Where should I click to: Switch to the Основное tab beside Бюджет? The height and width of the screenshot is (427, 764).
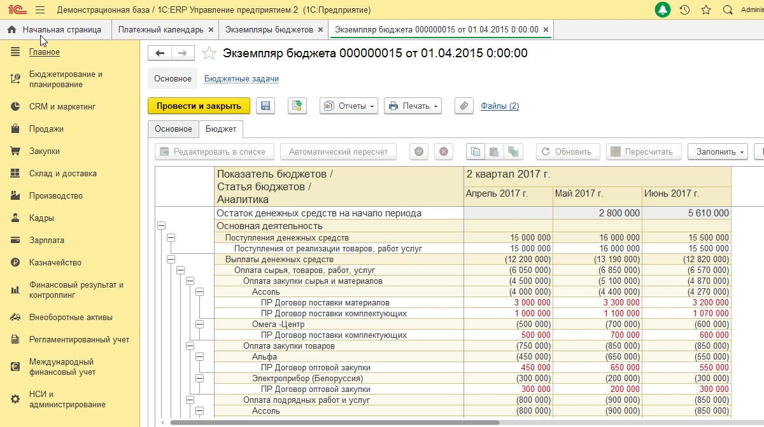(x=173, y=129)
